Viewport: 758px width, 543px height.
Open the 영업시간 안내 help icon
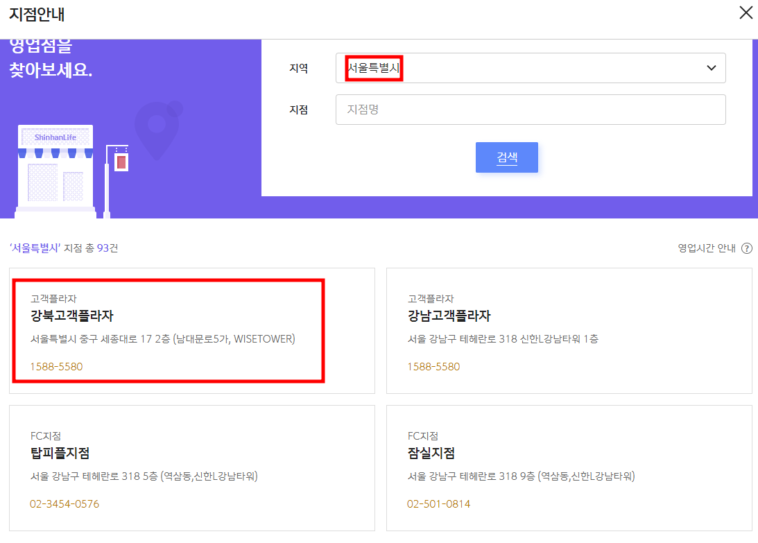[x=747, y=248]
